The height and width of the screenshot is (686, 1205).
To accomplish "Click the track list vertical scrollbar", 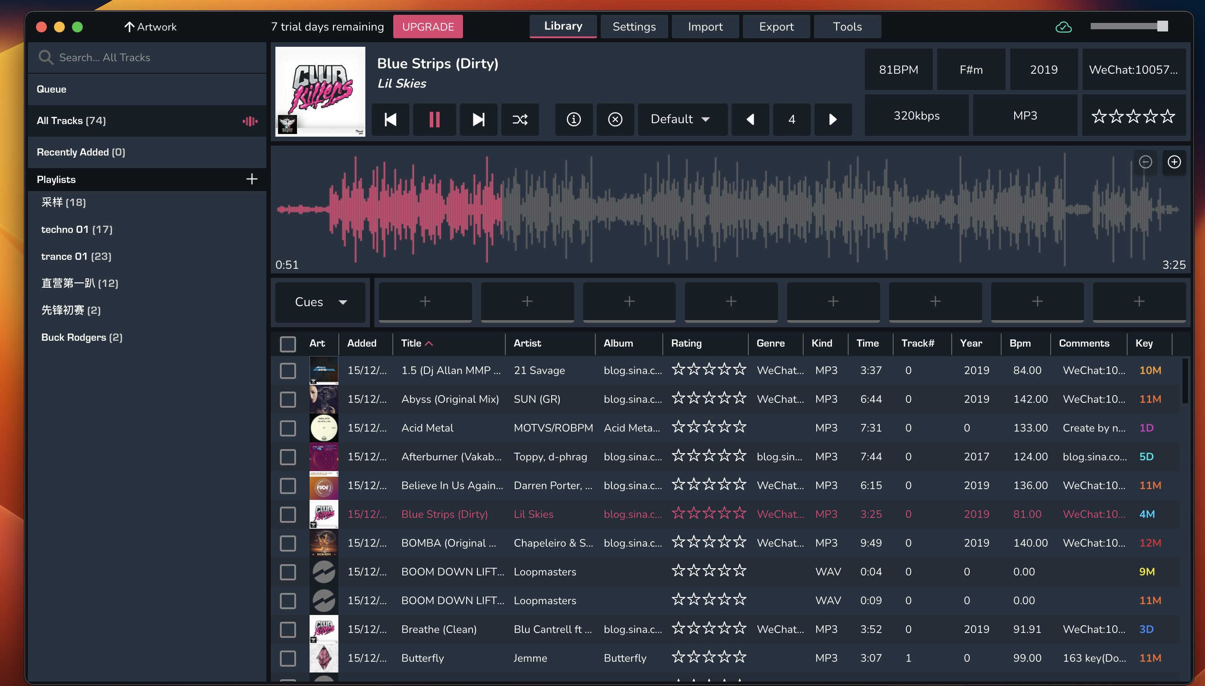I will (x=1184, y=381).
